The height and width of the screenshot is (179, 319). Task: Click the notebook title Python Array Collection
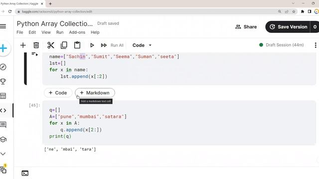[x=55, y=24]
